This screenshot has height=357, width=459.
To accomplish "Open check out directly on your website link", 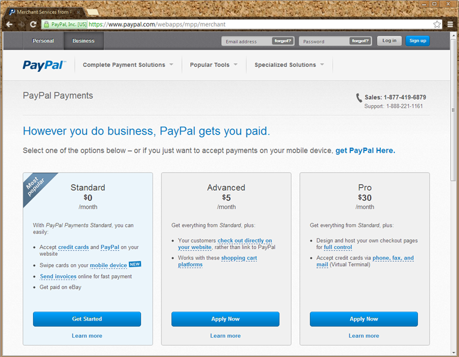I will point(225,244).
